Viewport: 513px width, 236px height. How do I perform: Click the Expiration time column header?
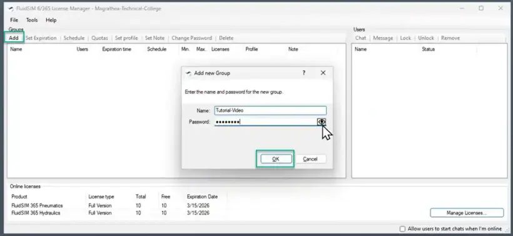[x=116, y=49]
